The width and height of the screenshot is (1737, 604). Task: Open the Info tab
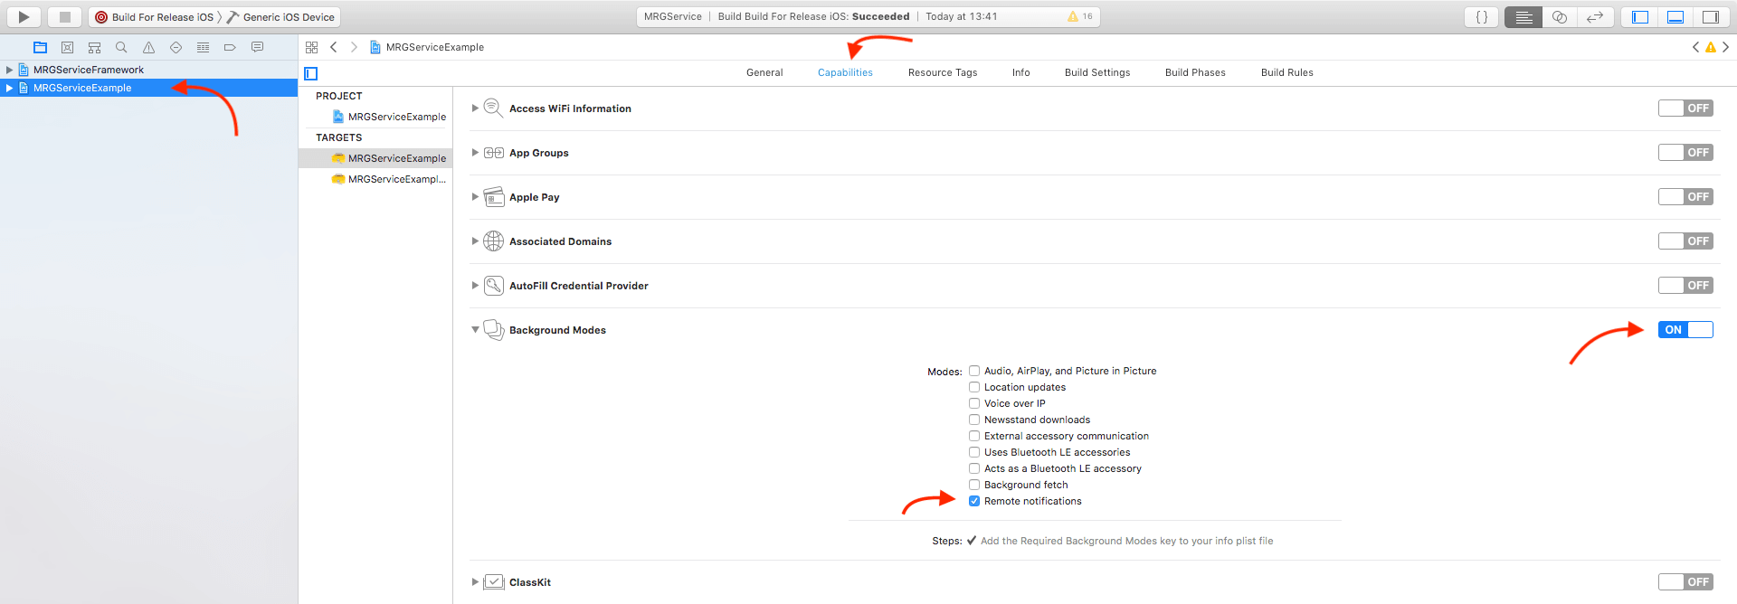pos(1020,72)
